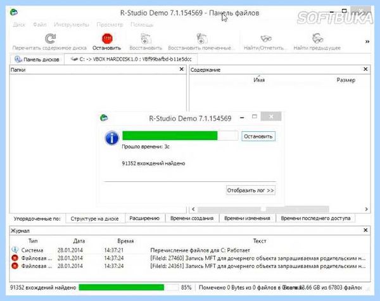Screen dimensions: 380x301
Task: Click the Дата column header in Журнал
Action: click(x=79, y=241)
